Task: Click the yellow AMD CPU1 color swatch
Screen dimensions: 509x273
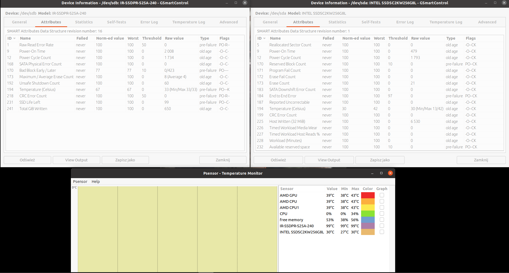Action: (x=368, y=207)
